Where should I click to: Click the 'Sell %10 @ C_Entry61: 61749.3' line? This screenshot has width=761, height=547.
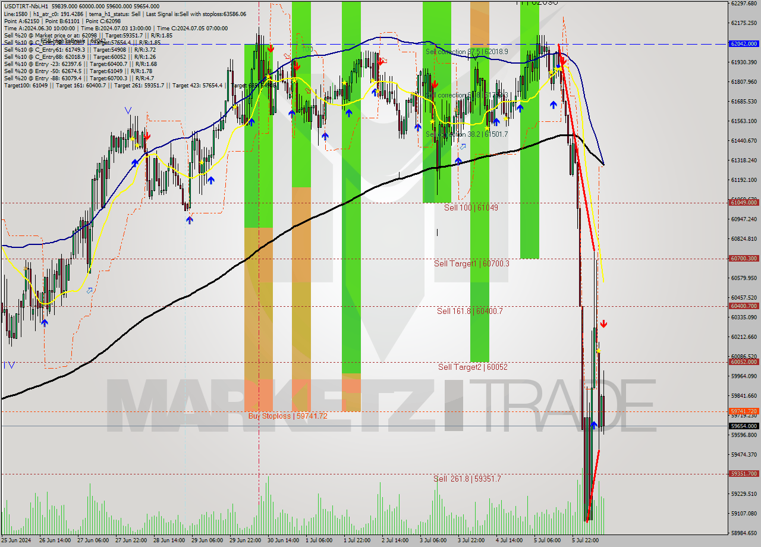(x=80, y=49)
